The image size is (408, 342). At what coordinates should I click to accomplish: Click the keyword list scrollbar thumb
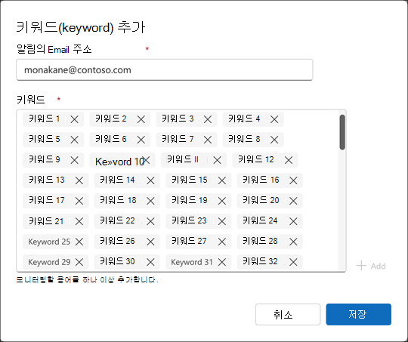click(342, 132)
